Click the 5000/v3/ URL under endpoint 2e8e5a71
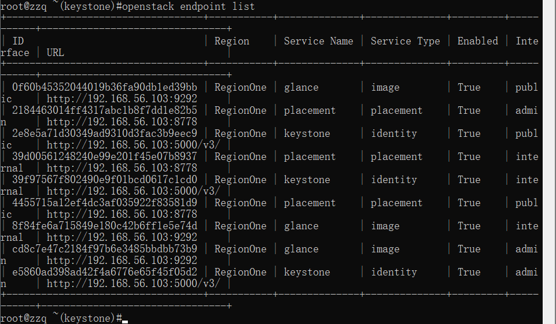This screenshot has height=324, width=556. pyautogui.click(x=133, y=145)
